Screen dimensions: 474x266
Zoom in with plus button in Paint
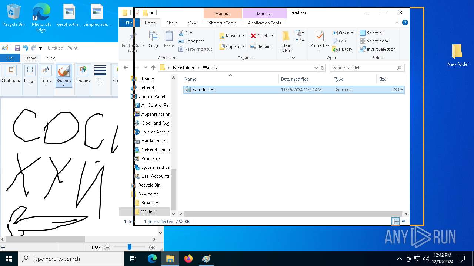(x=152, y=248)
